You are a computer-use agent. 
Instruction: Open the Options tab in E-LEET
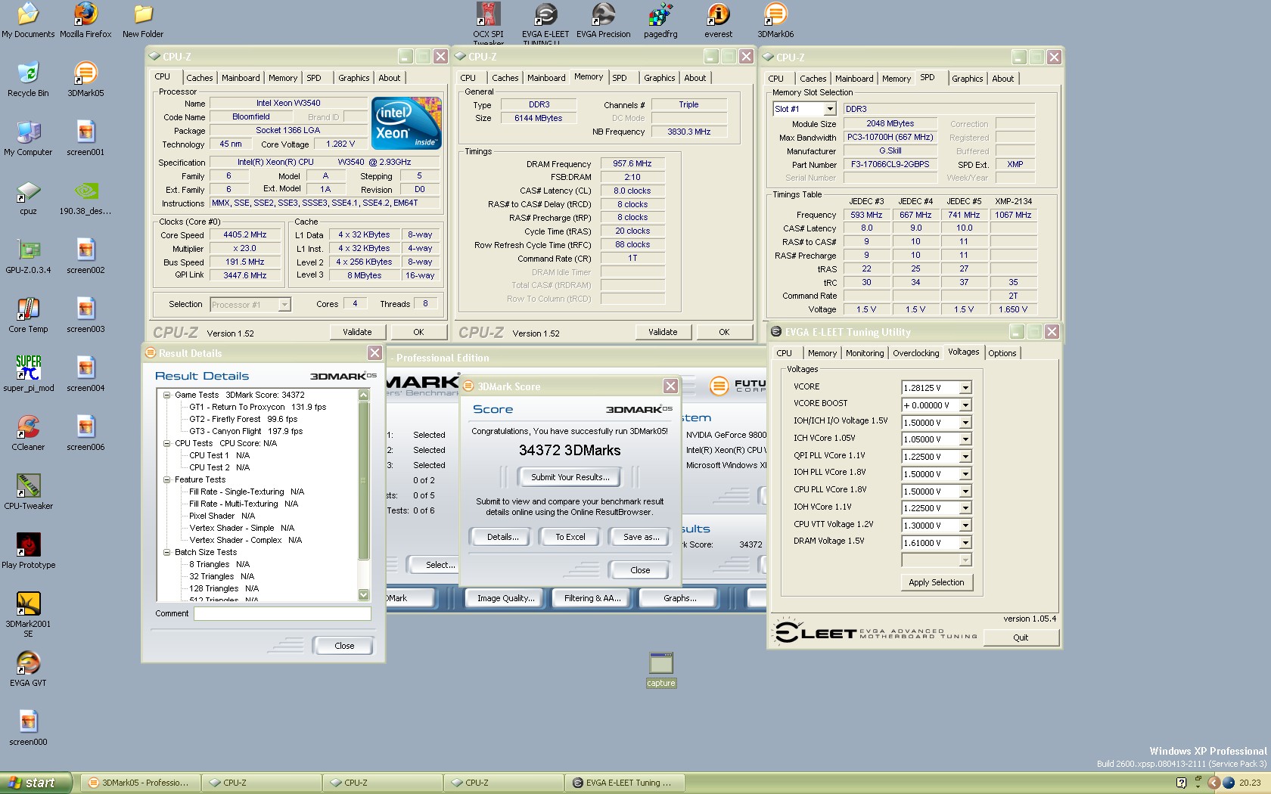click(1002, 353)
